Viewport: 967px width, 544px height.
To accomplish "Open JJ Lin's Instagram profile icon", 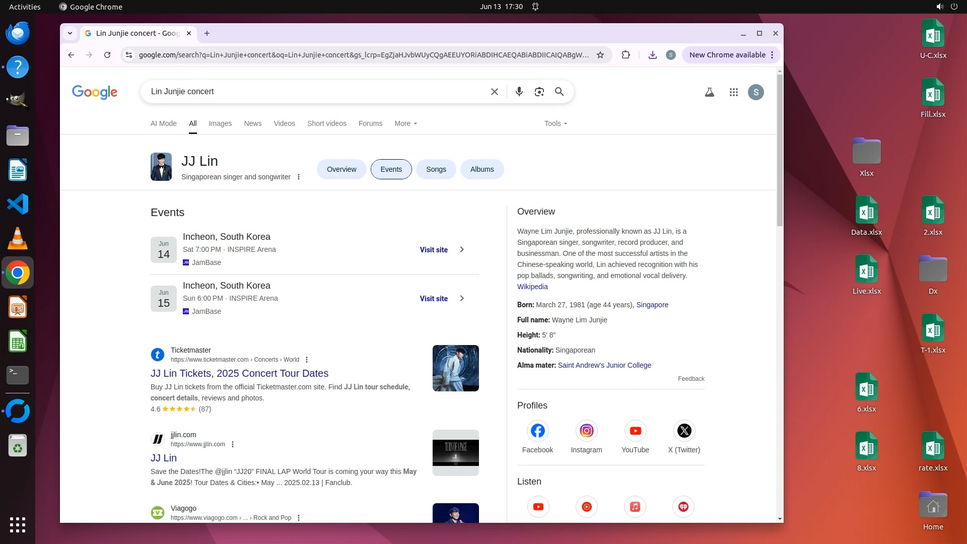I will click(586, 431).
